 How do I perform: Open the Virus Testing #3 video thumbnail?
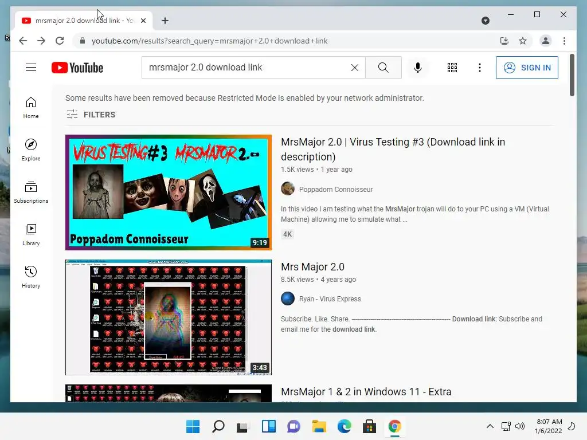tap(169, 192)
